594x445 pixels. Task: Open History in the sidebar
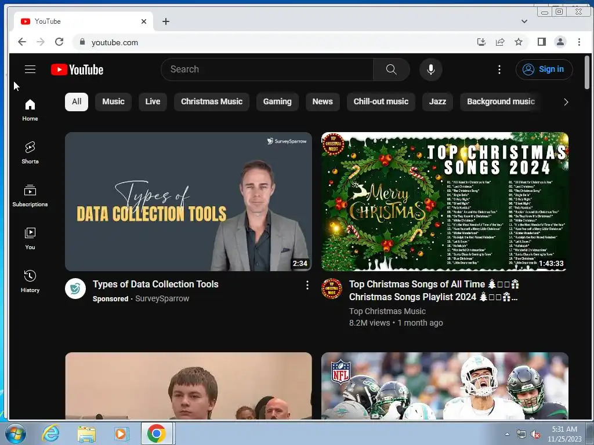click(x=30, y=281)
